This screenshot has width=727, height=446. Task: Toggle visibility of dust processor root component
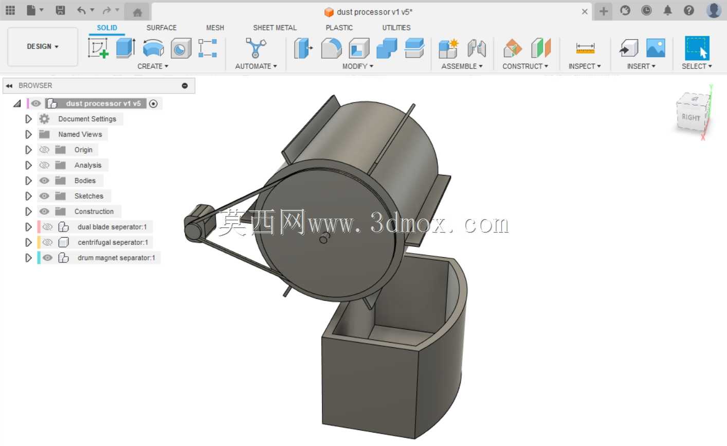tap(36, 103)
